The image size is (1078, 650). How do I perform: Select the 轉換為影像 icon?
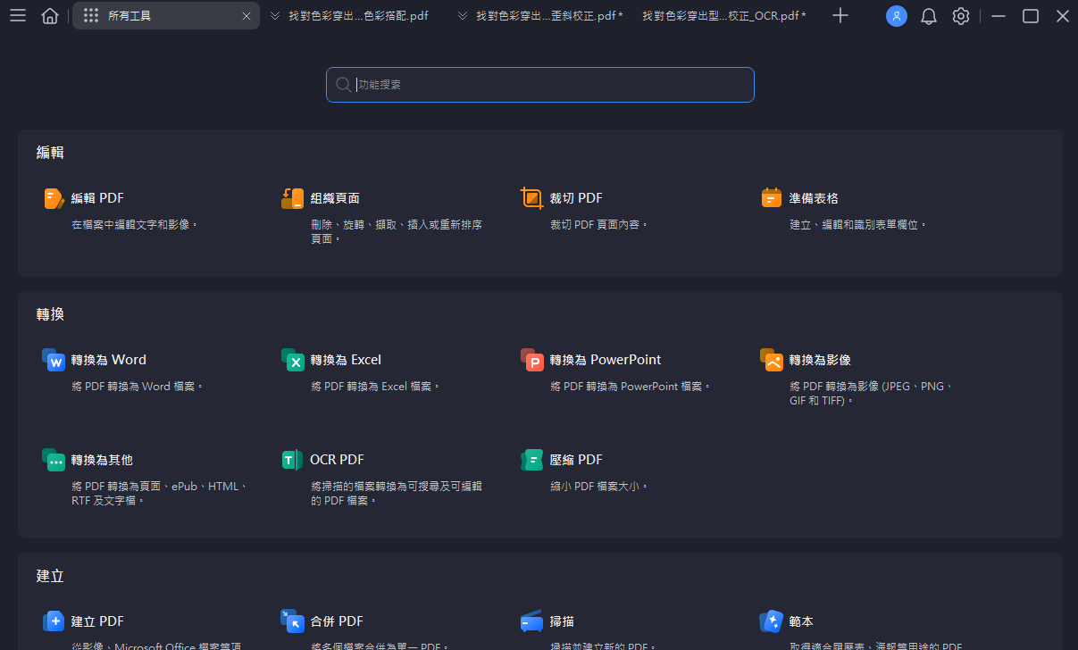(771, 360)
